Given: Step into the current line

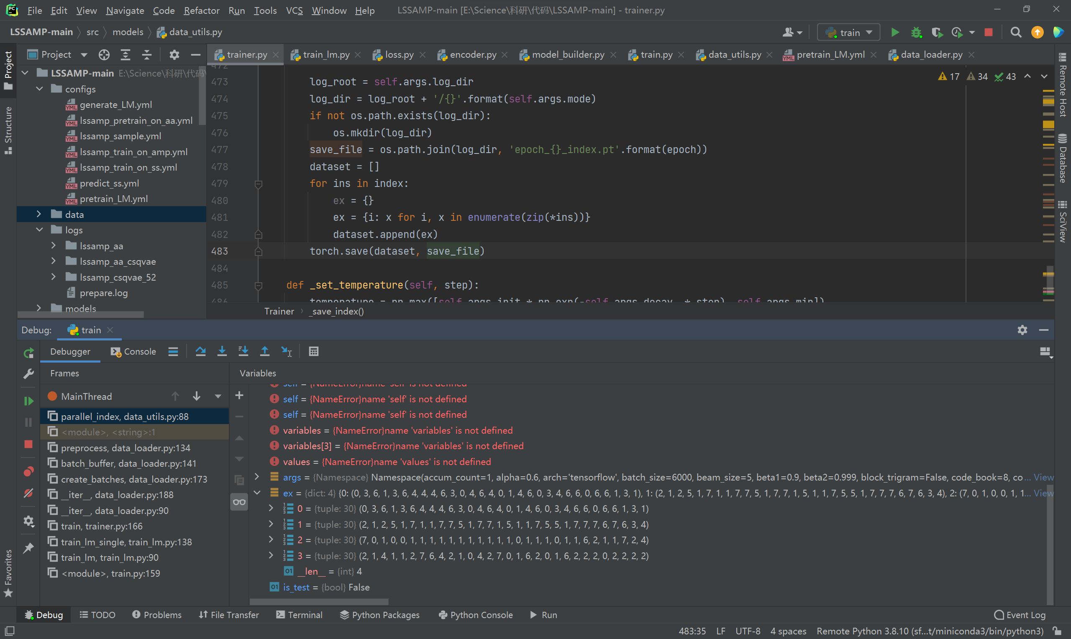Looking at the screenshot, I should (222, 351).
